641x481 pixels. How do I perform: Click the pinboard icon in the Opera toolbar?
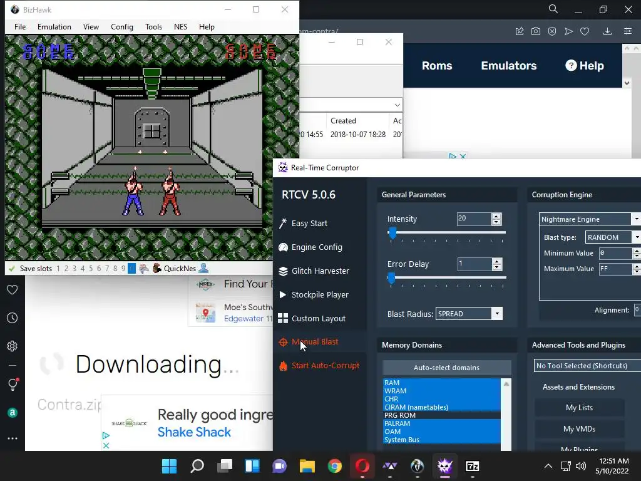[x=520, y=31]
